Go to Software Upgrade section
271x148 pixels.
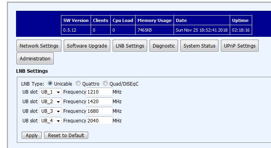coord(87,46)
